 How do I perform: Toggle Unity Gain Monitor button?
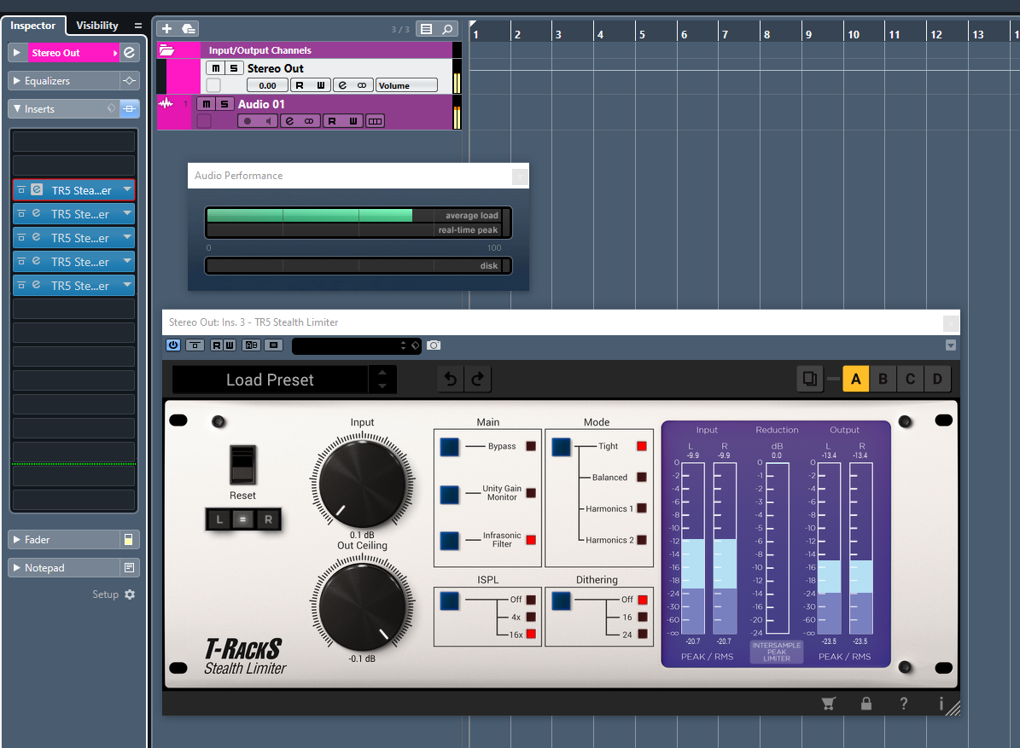(x=450, y=494)
